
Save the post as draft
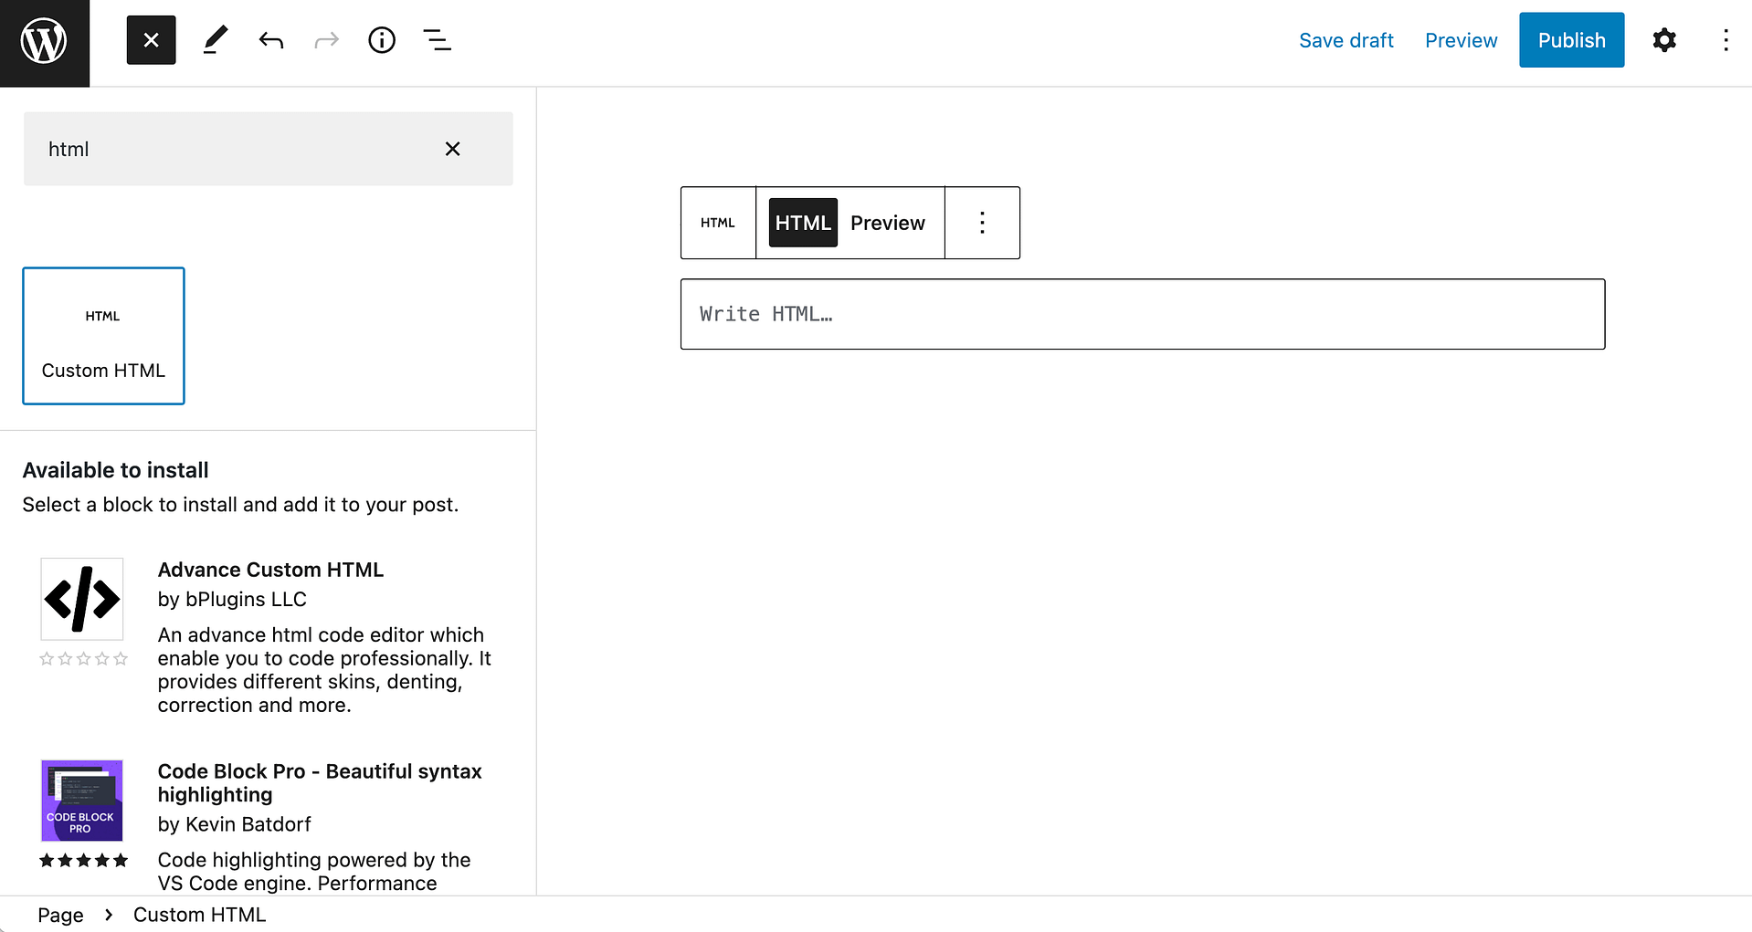1346,39
